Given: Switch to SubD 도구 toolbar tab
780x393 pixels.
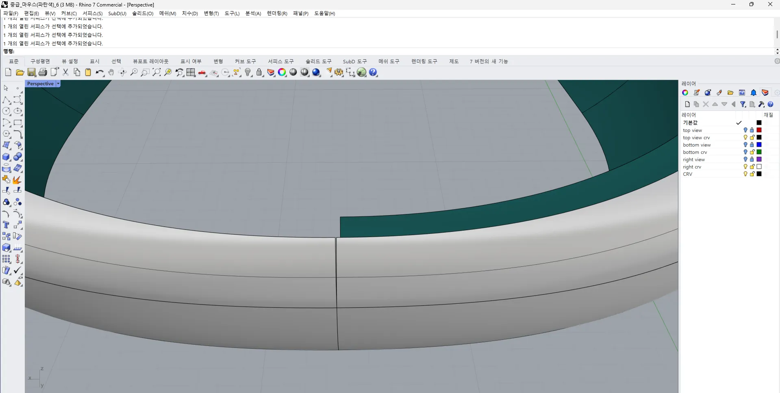Looking at the screenshot, I should [355, 61].
